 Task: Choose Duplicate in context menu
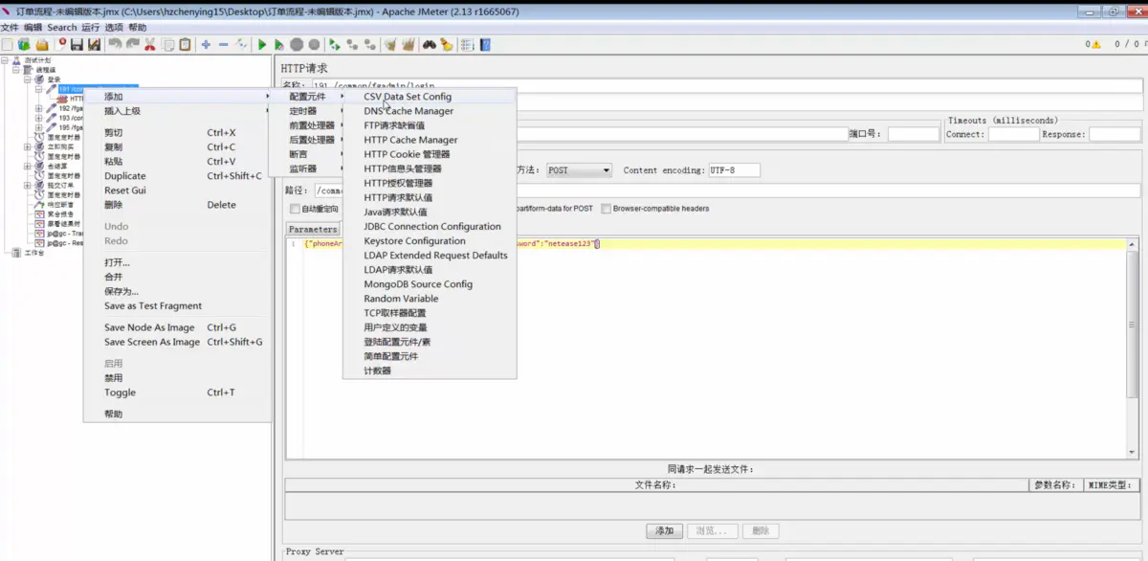coord(178,176)
